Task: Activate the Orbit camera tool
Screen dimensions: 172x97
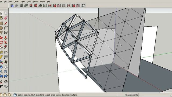Action: [x=1, y=67]
